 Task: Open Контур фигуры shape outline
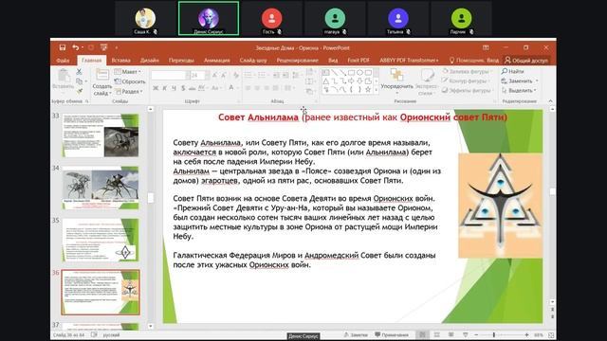tap(465, 81)
